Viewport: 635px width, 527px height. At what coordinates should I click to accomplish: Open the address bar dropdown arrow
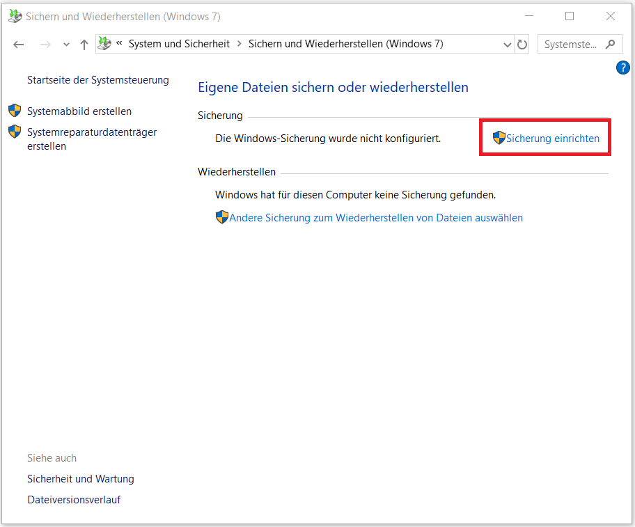(x=508, y=44)
